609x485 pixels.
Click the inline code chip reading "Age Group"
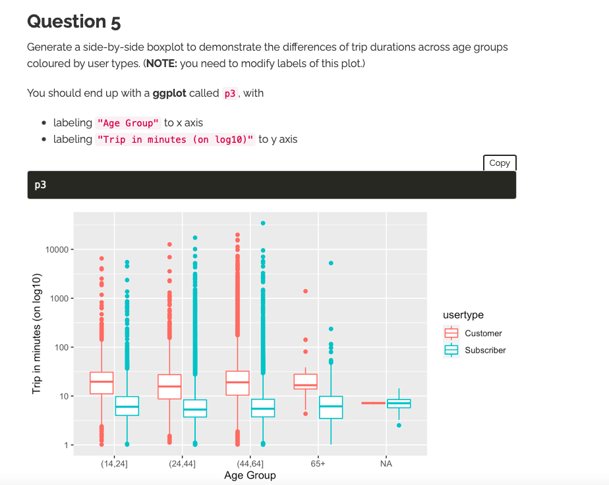pos(128,122)
